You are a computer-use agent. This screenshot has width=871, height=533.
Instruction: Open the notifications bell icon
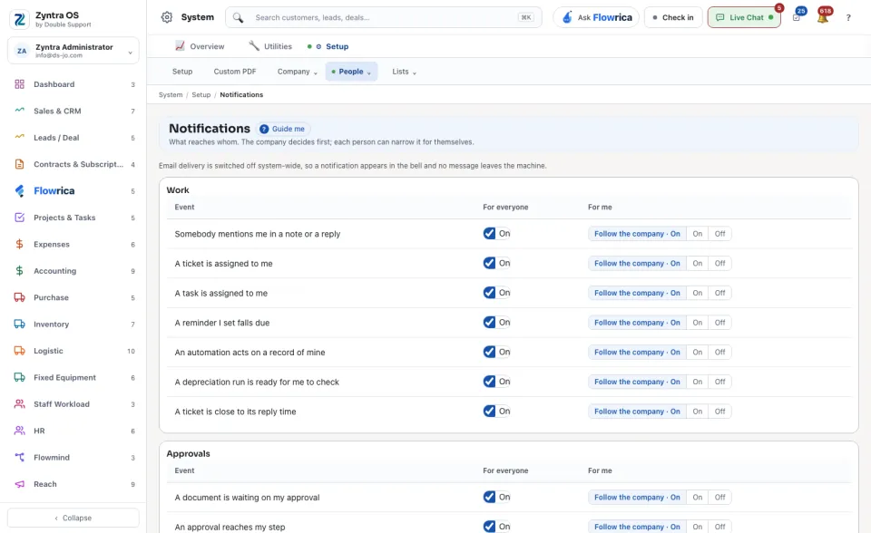coord(822,18)
